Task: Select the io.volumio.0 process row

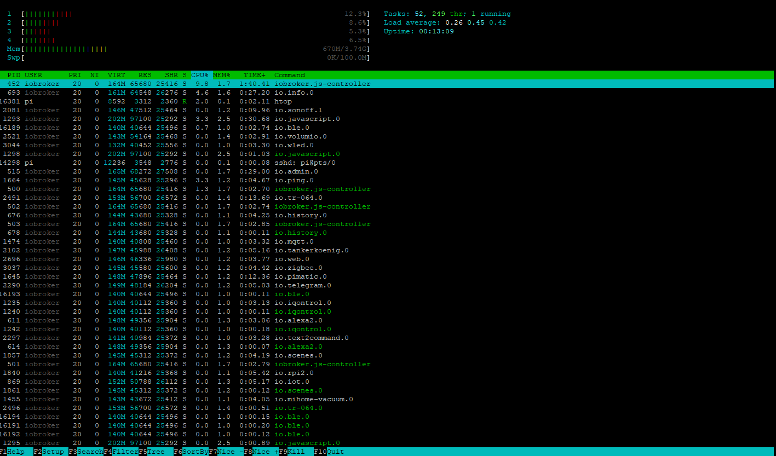Action: pos(387,136)
